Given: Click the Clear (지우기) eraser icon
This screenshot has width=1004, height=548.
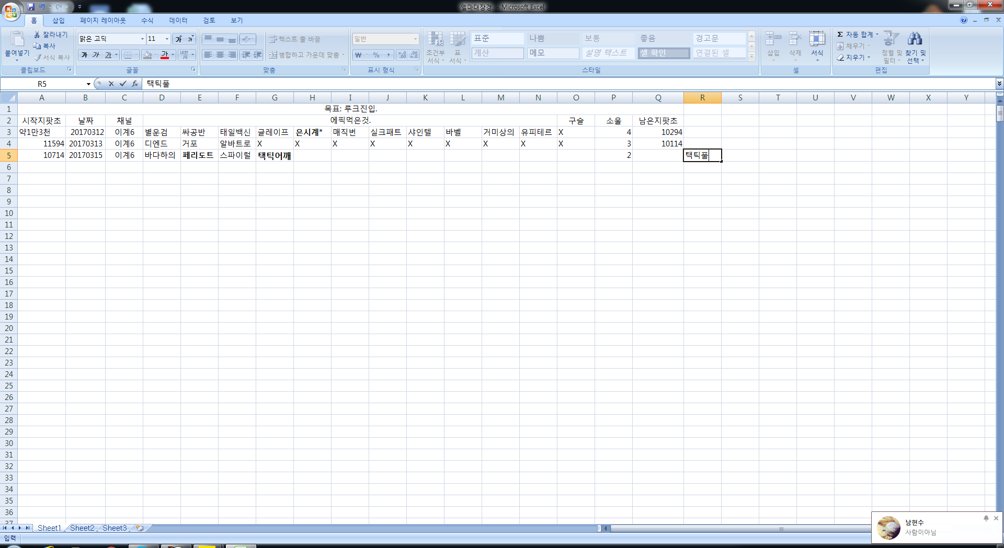Looking at the screenshot, I should (840, 58).
